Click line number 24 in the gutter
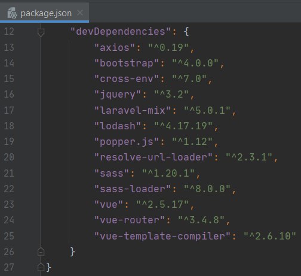The height and width of the screenshot is (276, 301). coord(9,220)
